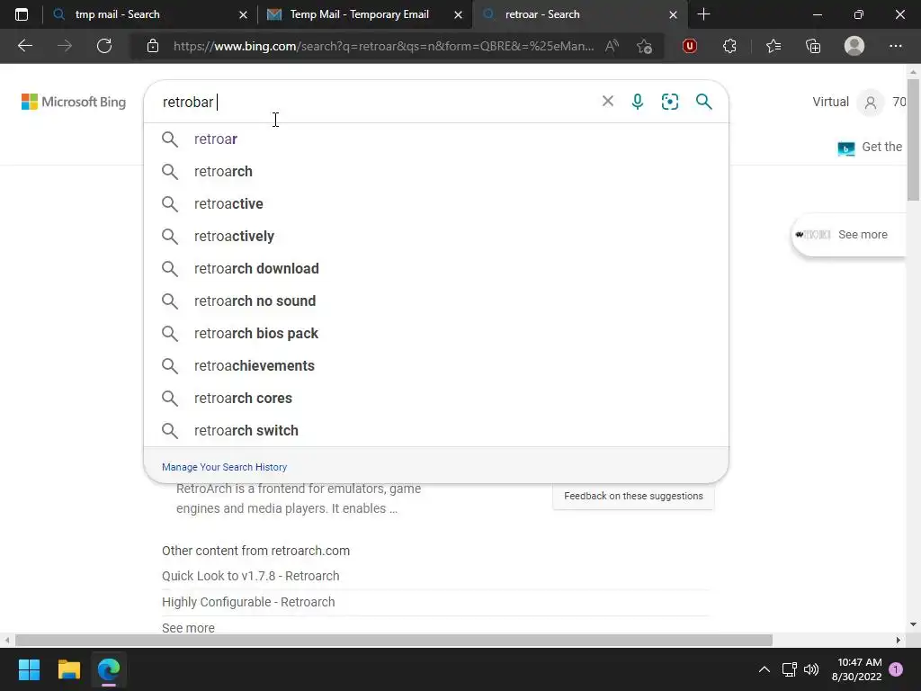Screen dimensions: 921x691
Task: Add this page to favorites star
Action: 644,46
